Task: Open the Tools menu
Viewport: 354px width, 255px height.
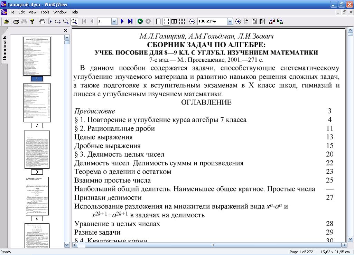Action: [x=45, y=12]
